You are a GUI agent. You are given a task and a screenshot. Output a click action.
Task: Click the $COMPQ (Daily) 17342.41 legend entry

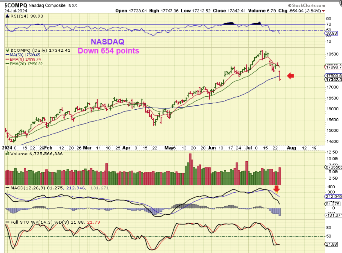point(40,50)
